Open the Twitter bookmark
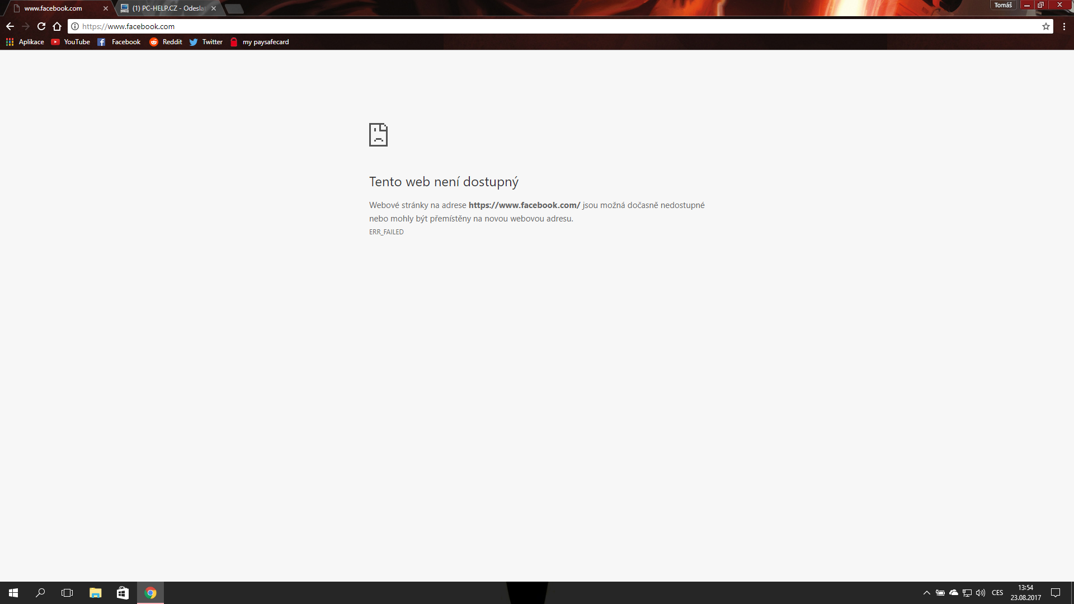 206,42
